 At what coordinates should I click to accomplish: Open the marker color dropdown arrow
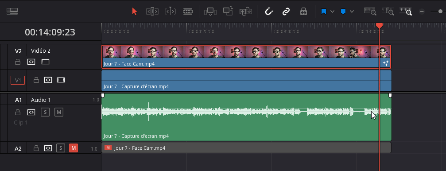tap(352, 12)
